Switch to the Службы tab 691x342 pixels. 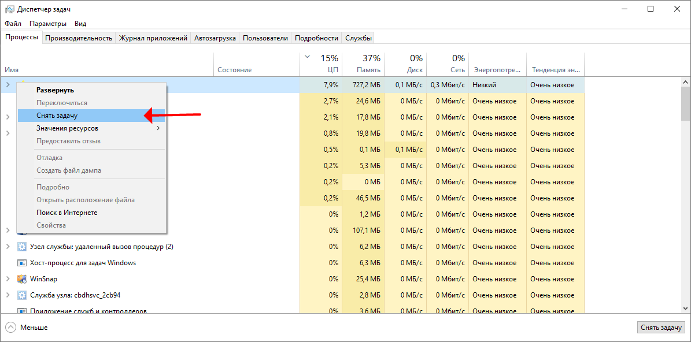[359, 38]
